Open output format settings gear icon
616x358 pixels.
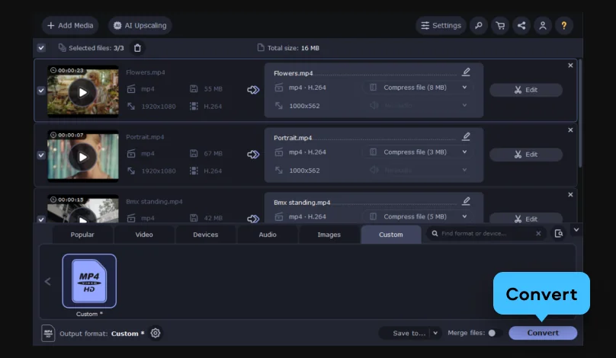tap(156, 333)
